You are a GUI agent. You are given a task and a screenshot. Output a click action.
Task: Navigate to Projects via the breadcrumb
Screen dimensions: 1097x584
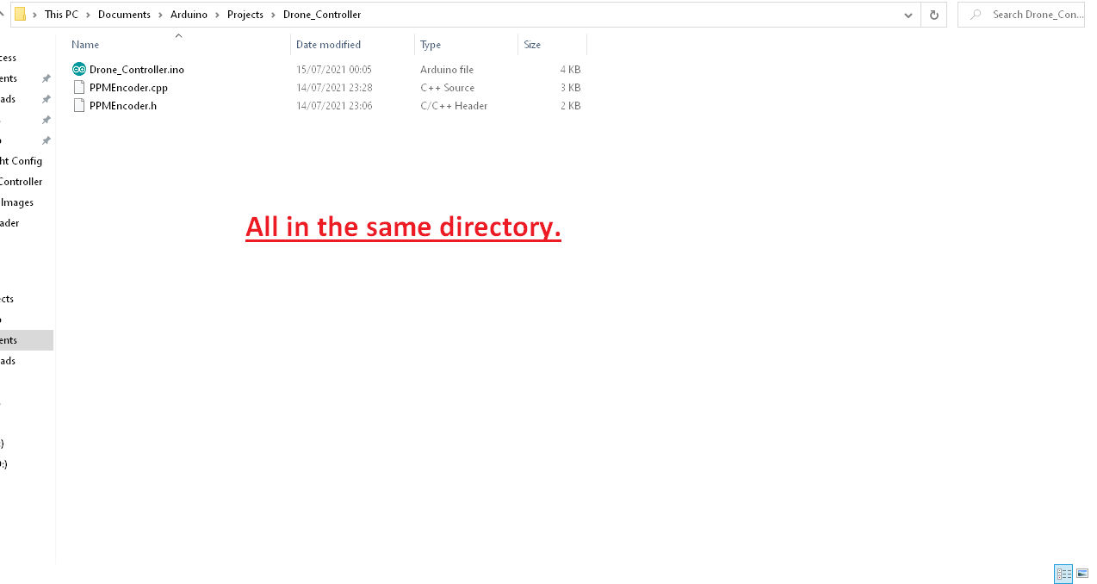pos(245,15)
